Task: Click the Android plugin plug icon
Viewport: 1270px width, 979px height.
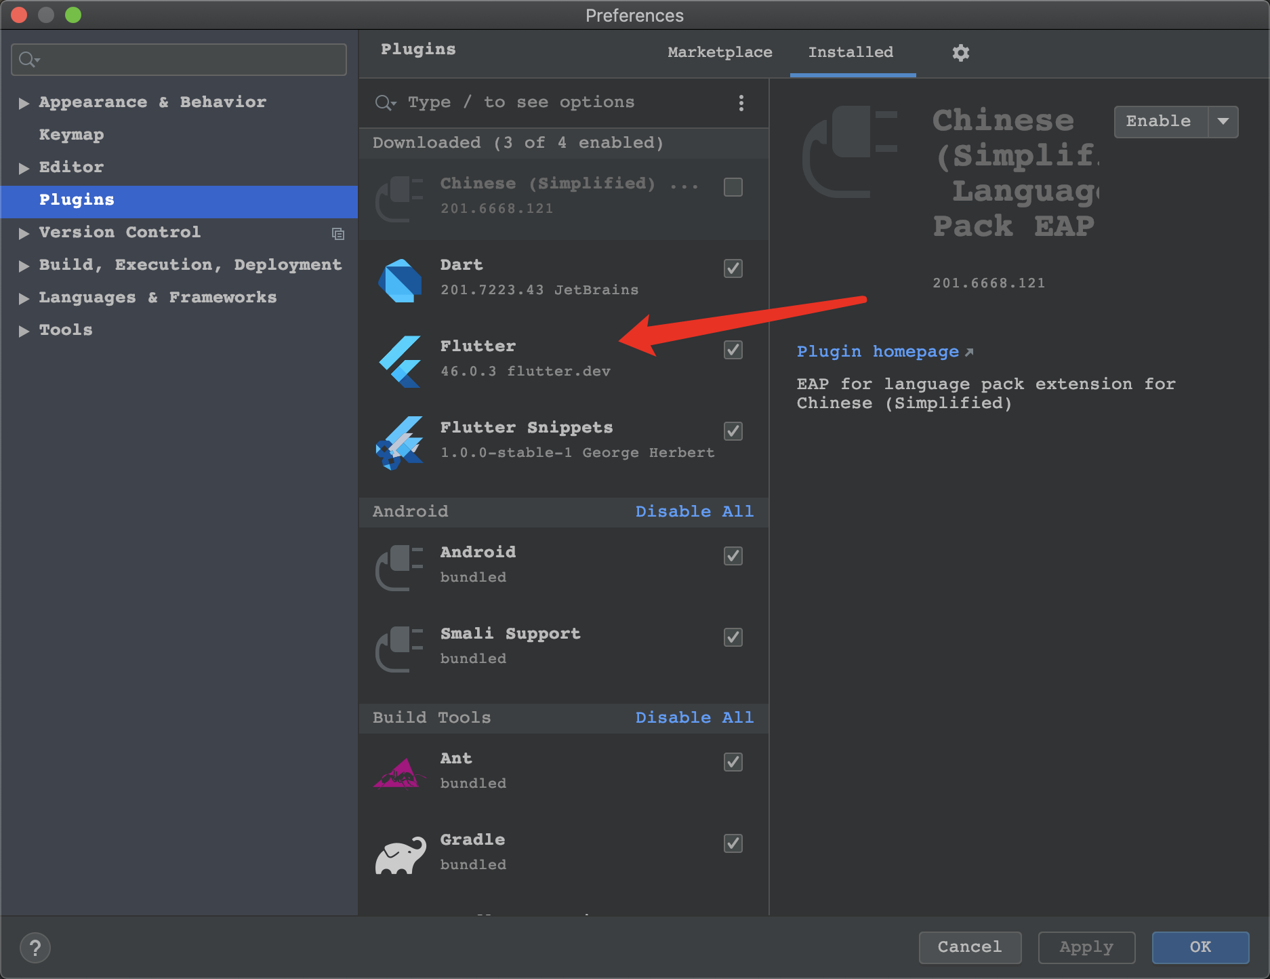Action: pyautogui.click(x=400, y=568)
